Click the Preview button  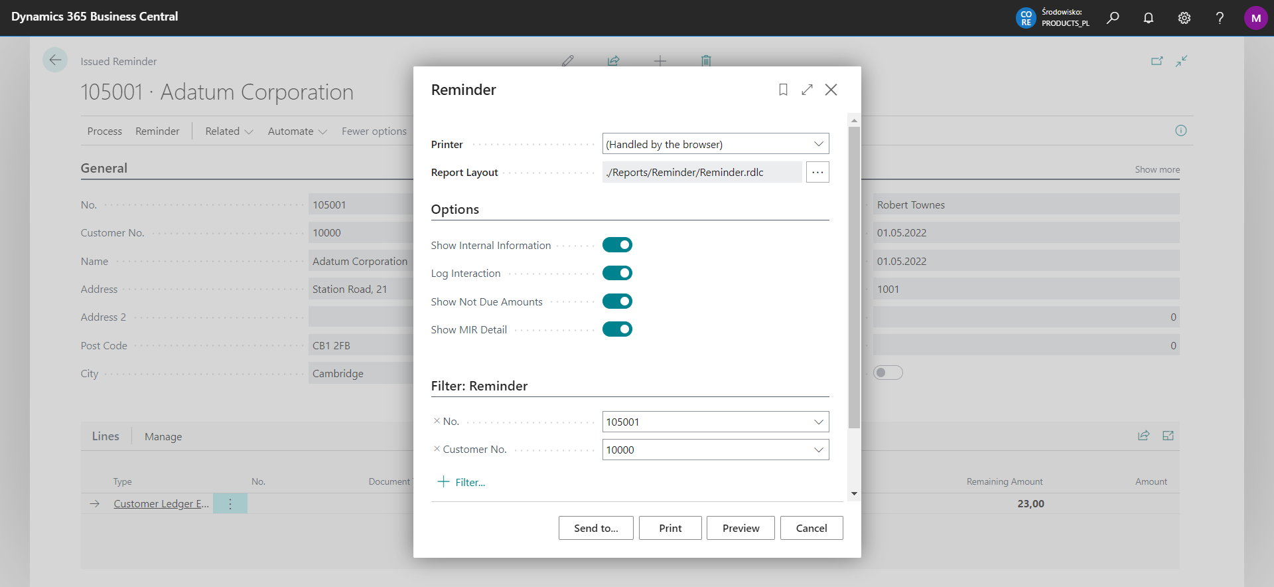tap(741, 528)
